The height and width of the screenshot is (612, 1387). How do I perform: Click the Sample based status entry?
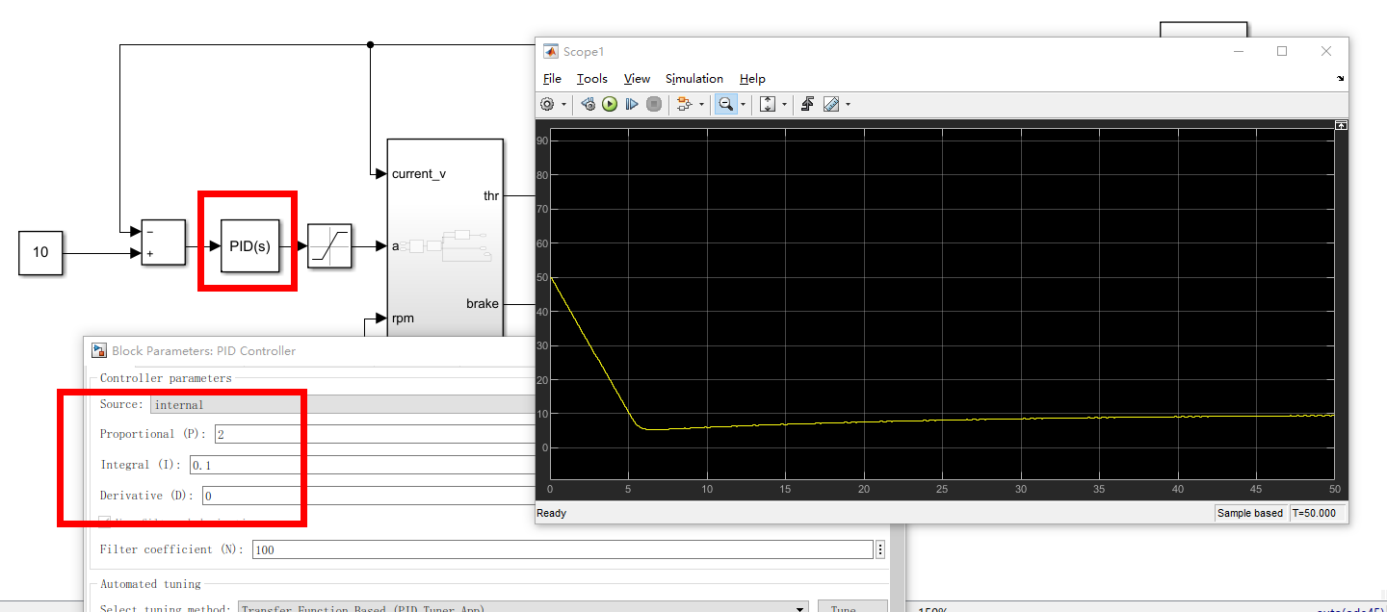coord(1250,513)
